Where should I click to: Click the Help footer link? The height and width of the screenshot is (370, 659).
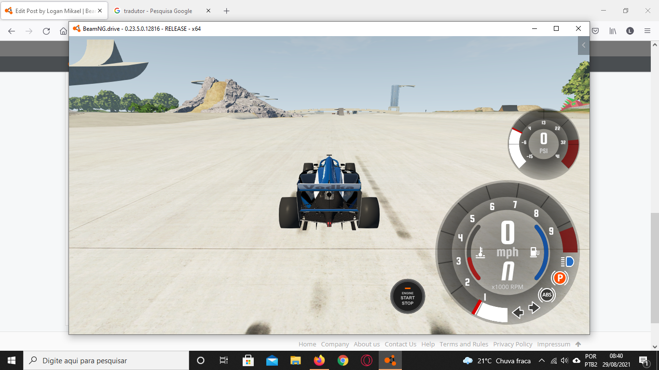coord(428,344)
